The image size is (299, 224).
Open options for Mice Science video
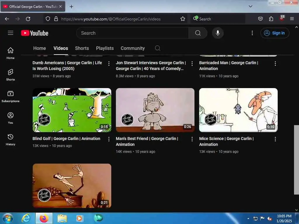(275, 139)
